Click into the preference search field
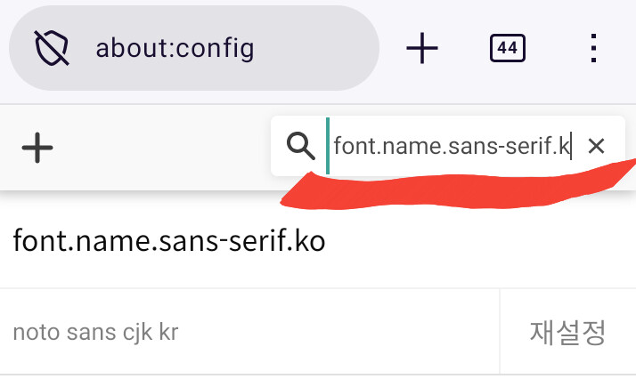 (448, 146)
